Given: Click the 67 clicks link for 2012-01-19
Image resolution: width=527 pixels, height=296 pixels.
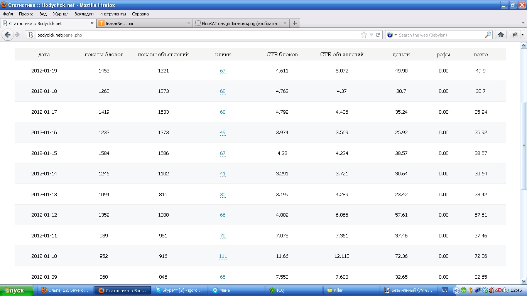Looking at the screenshot, I should (x=223, y=71).
